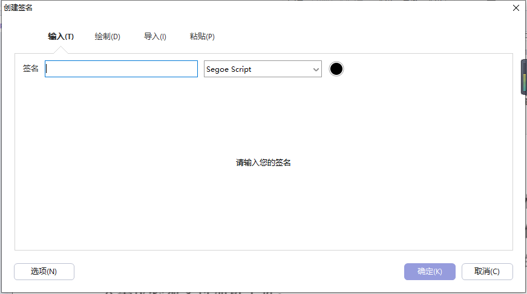
Task: Click the pointer notch under 输入 tab
Action: tap(61, 51)
